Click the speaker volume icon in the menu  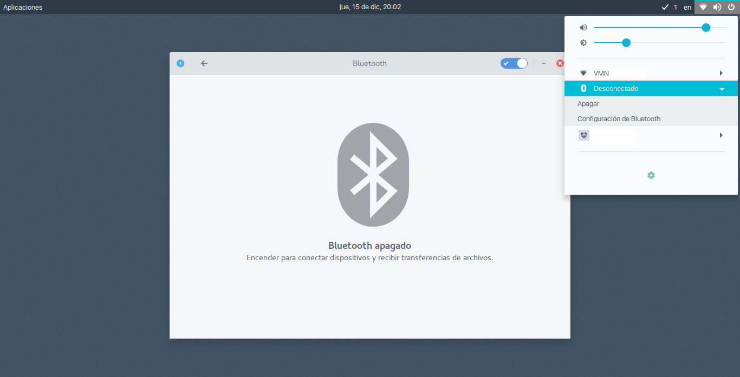(583, 27)
